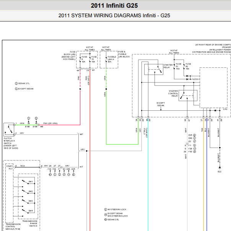Select the "M/T" branch label
Viewport: 231px width, 231px height.
[x=81, y=134]
